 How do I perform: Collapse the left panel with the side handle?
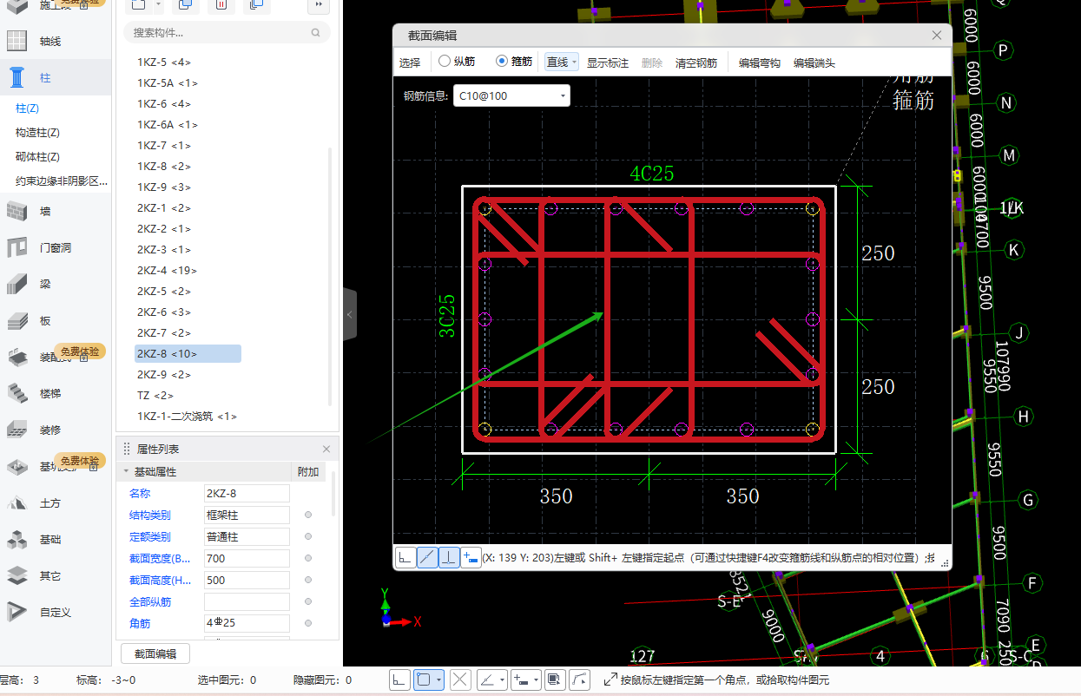350,314
